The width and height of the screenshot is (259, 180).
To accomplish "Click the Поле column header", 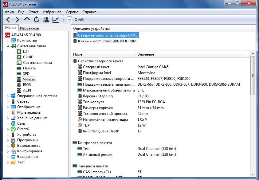I will [x=104, y=54].
